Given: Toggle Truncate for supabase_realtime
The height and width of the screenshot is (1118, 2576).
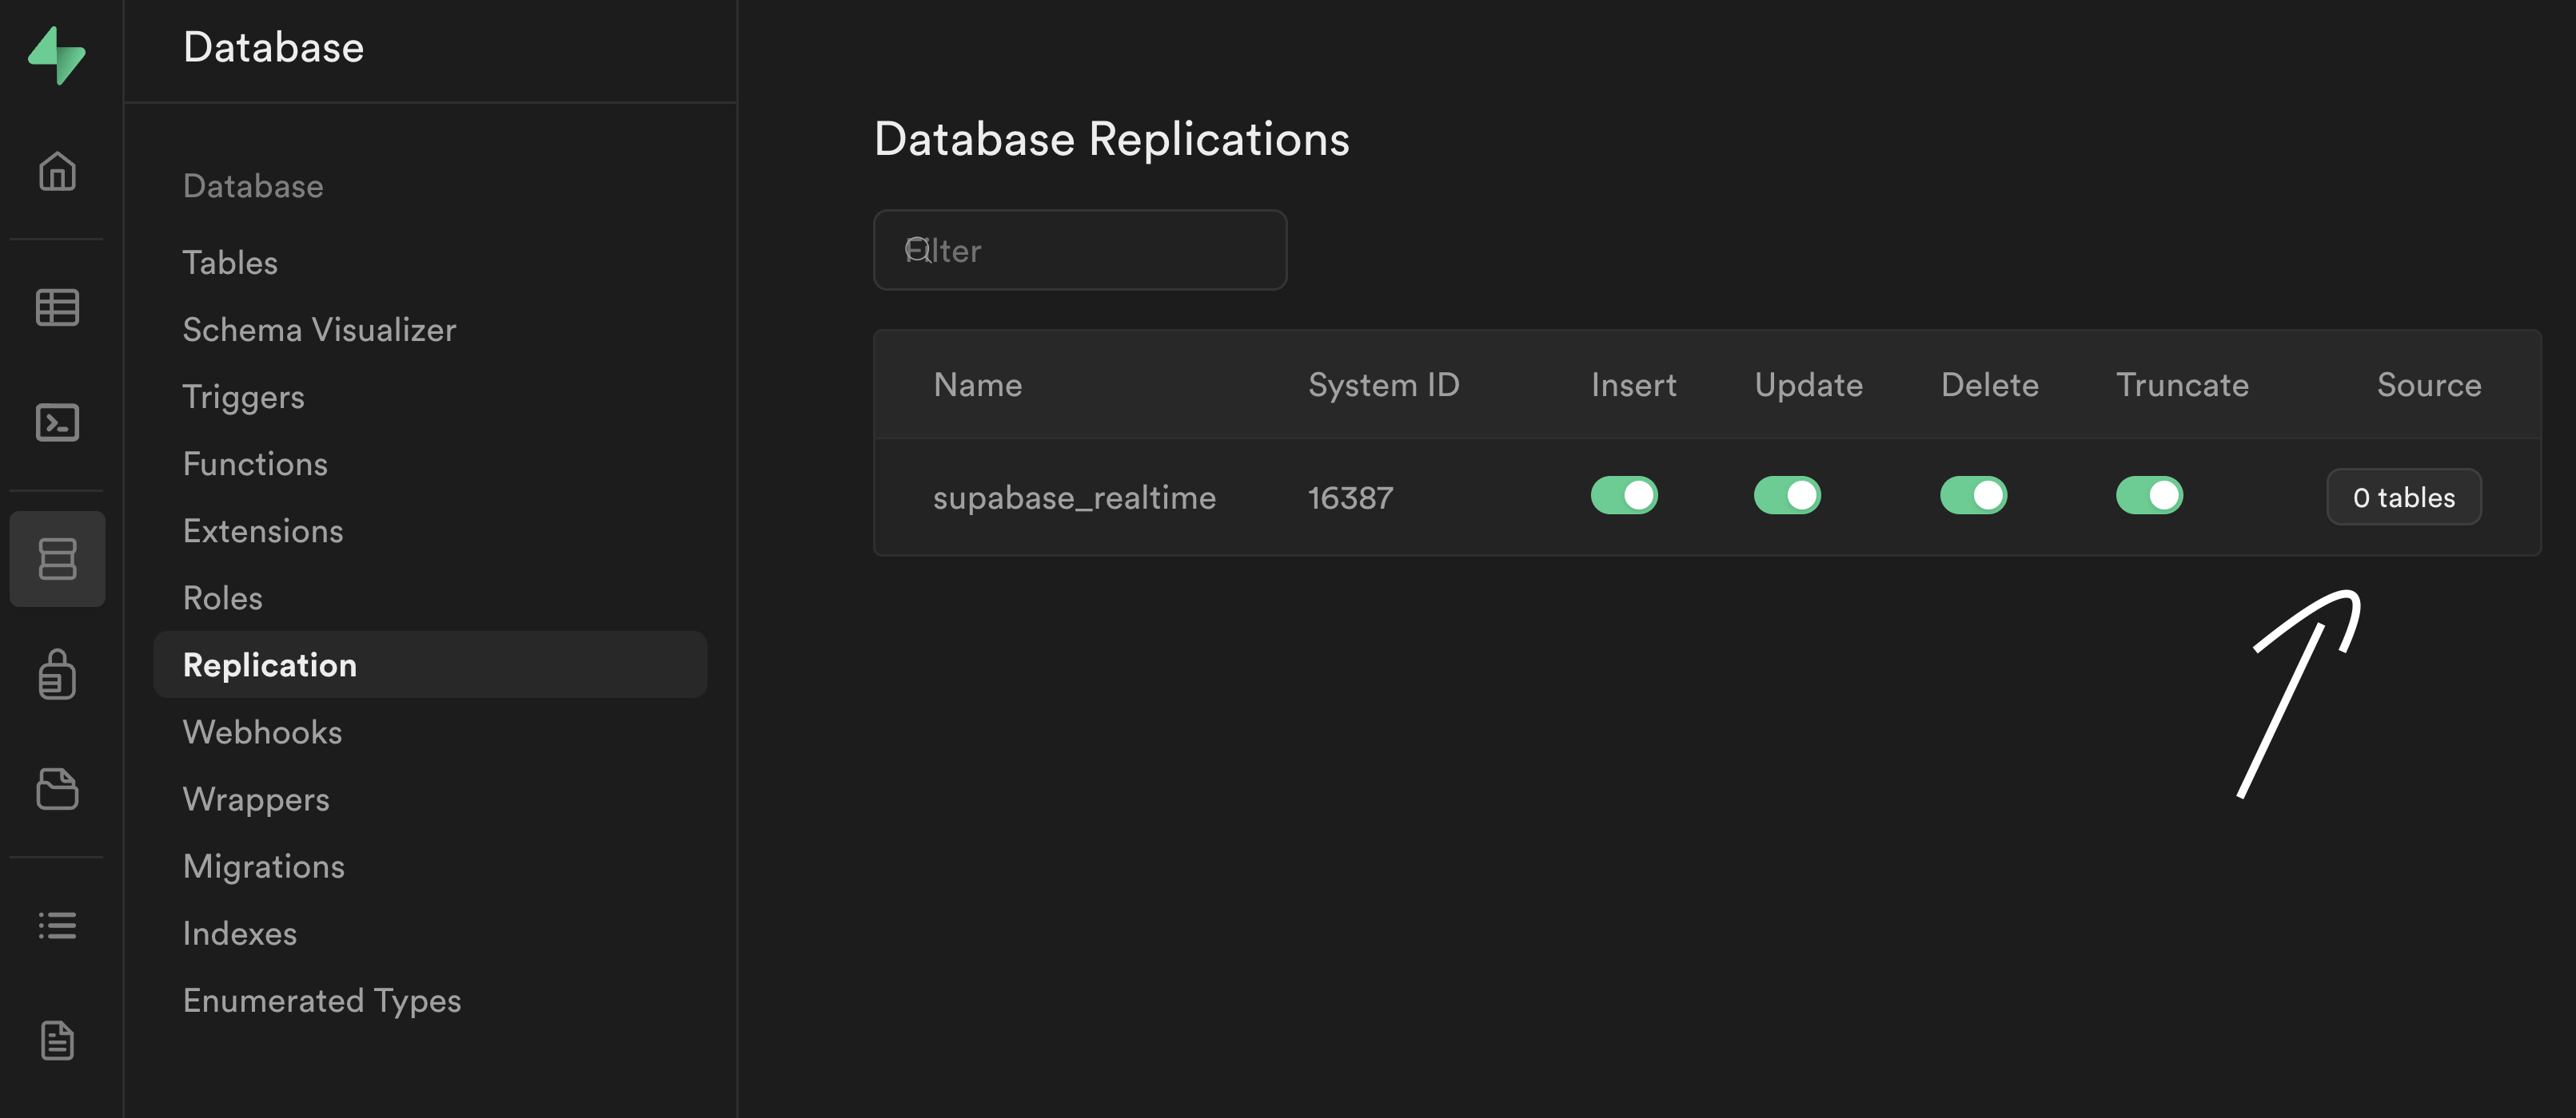Looking at the screenshot, I should (x=2149, y=496).
